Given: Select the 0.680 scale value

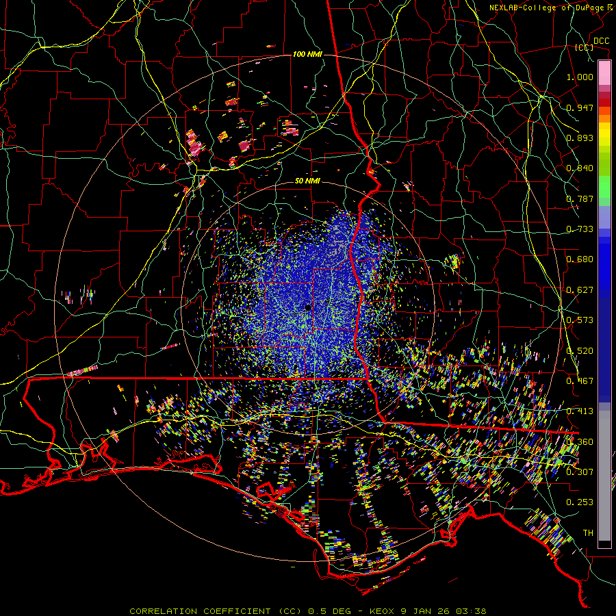Looking at the screenshot, I should point(580,259).
